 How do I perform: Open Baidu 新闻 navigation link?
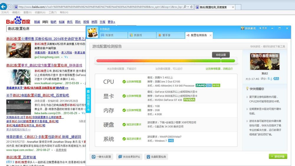coord(37,22)
